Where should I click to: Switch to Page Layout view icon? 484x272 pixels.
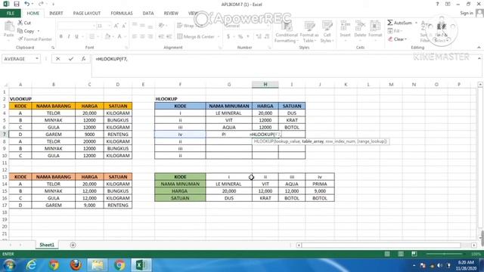click(x=401, y=254)
